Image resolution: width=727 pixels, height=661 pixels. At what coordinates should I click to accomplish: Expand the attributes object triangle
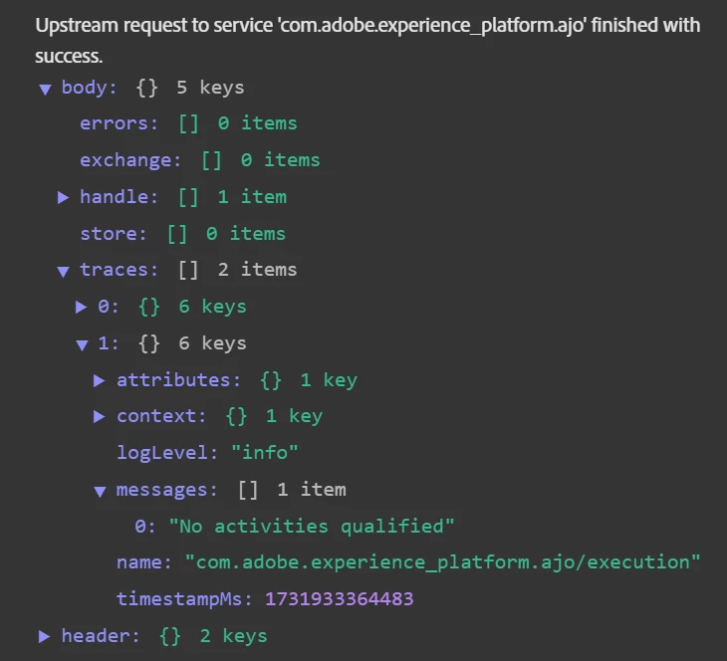[100, 380]
